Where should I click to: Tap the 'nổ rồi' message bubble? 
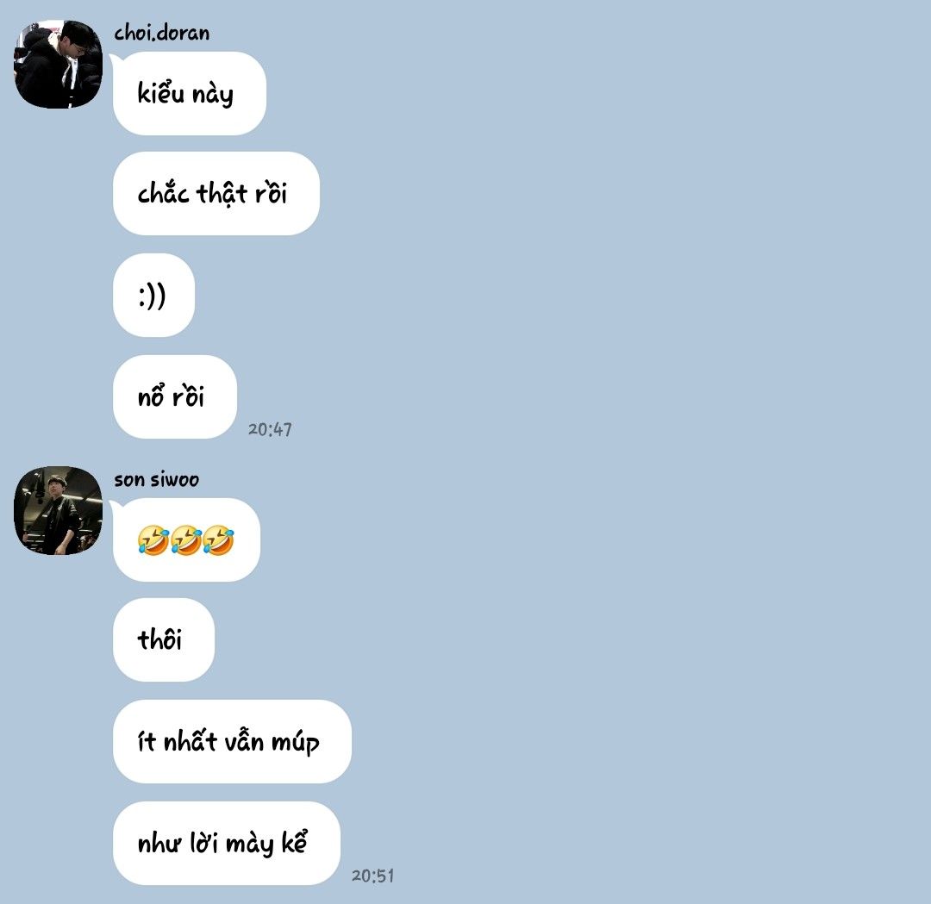tap(174, 396)
